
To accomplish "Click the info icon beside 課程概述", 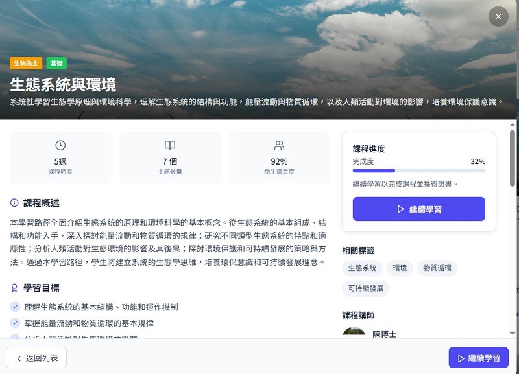I will (x=14, y=203).
